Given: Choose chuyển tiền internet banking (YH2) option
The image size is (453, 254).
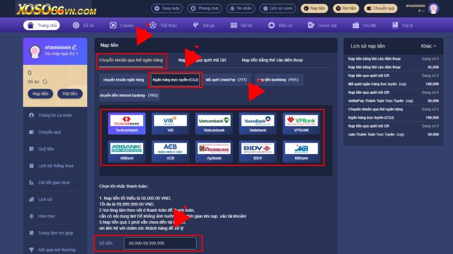Looking at the screenshot, I should pyautogui.click(x=129, y=95).
